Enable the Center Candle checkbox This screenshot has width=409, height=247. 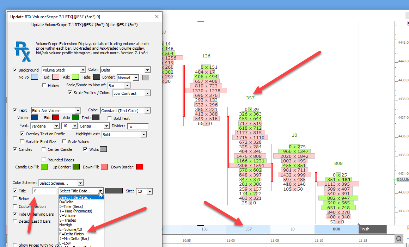point(44,149)
